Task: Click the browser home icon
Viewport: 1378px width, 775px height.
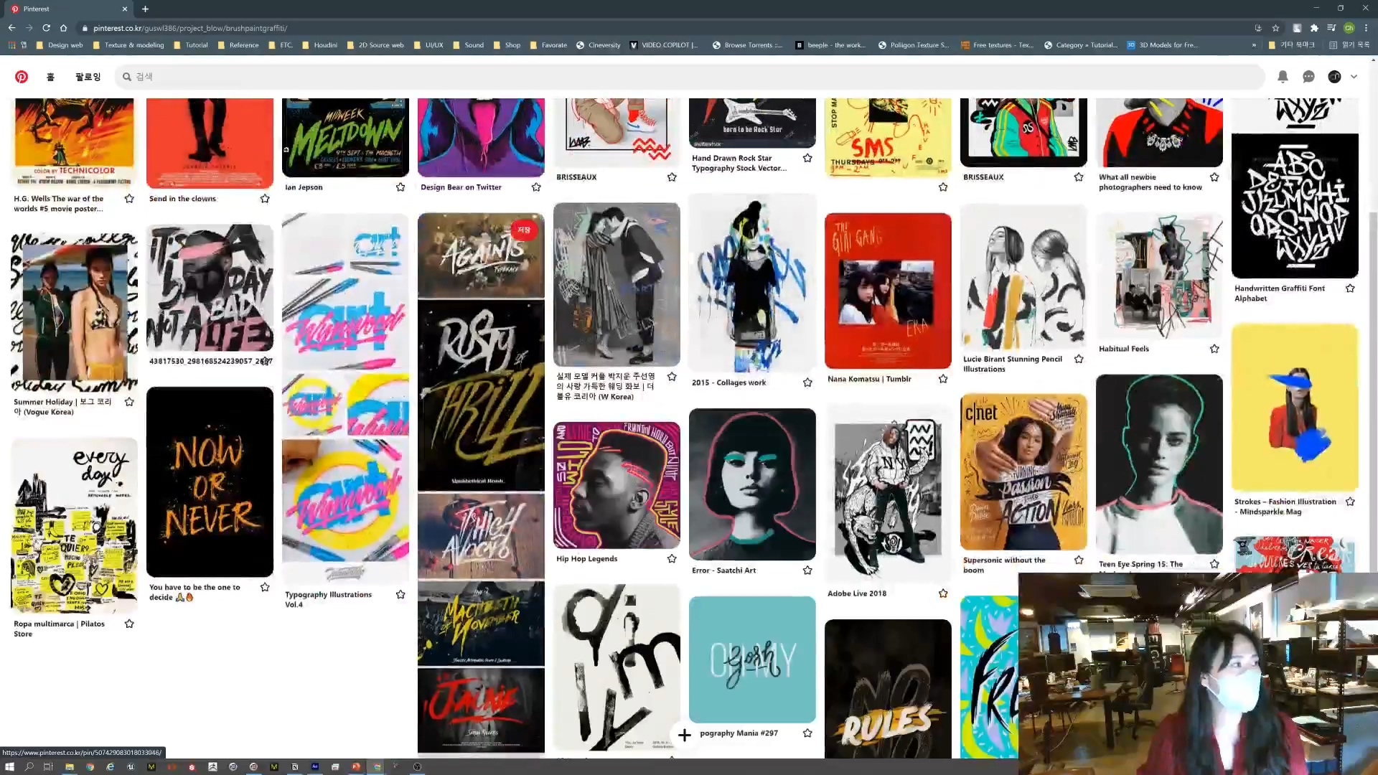Action: [63, 28]
